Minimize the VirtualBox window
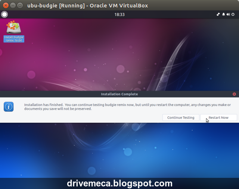Image resolution: width=239 pixels, height=189 pixels. (x=13, y=6)
